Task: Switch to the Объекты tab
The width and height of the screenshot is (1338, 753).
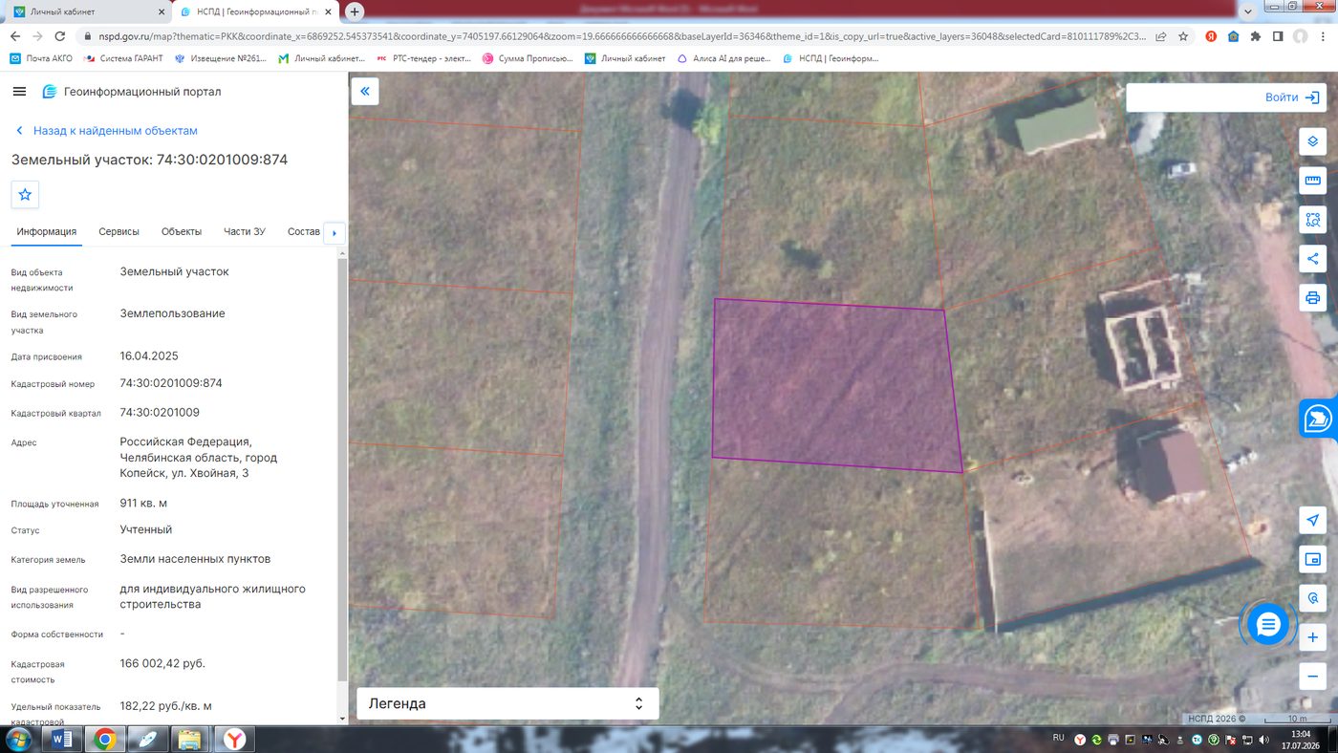Action: click(x=182, y=231)
